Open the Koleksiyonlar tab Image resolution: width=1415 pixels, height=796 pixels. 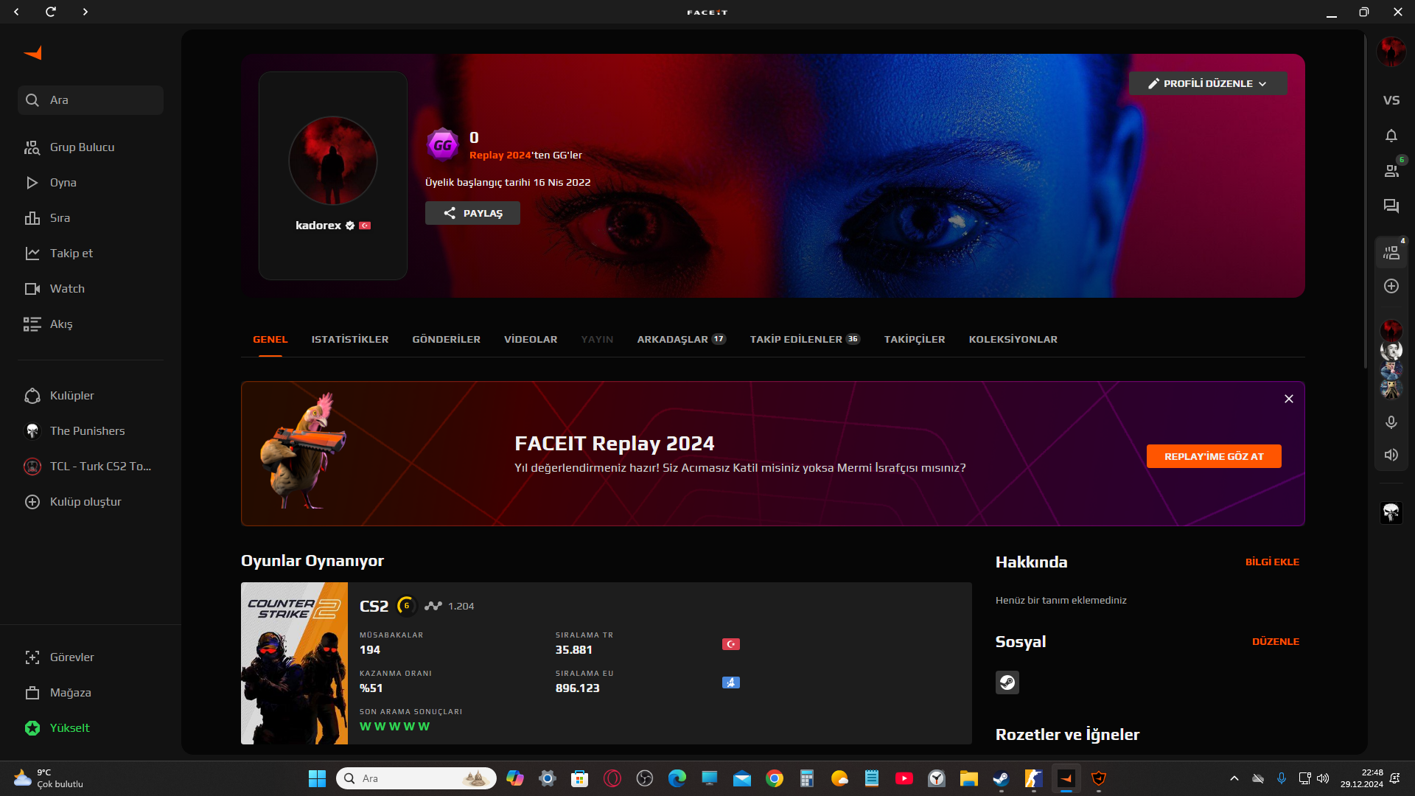click(x=1013, y=339)
